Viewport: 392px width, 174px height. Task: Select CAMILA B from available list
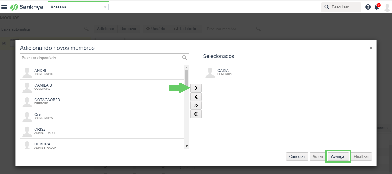pos(102,87)
